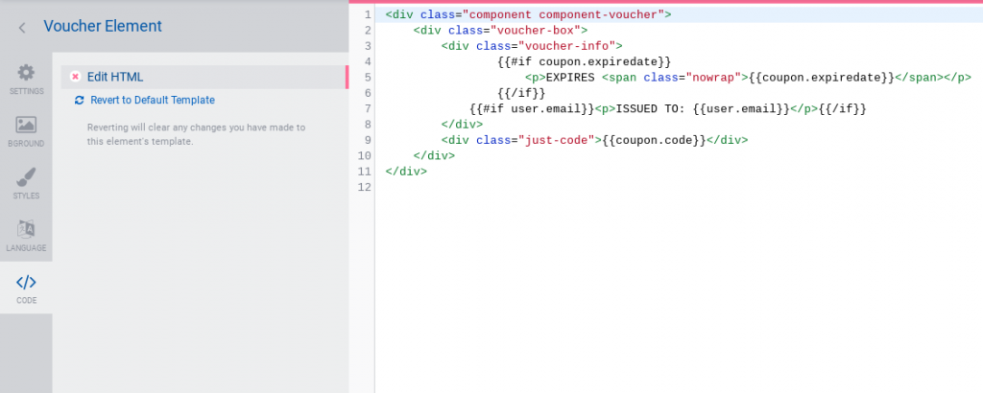Click closing </div> on line 8
The height and width of the screenshot is (393, 983).
462,125
